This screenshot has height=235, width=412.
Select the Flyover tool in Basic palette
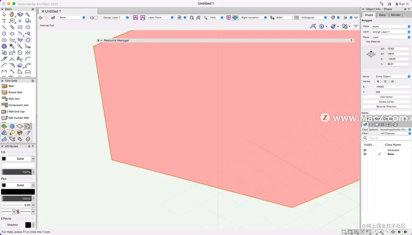[20, 14]
